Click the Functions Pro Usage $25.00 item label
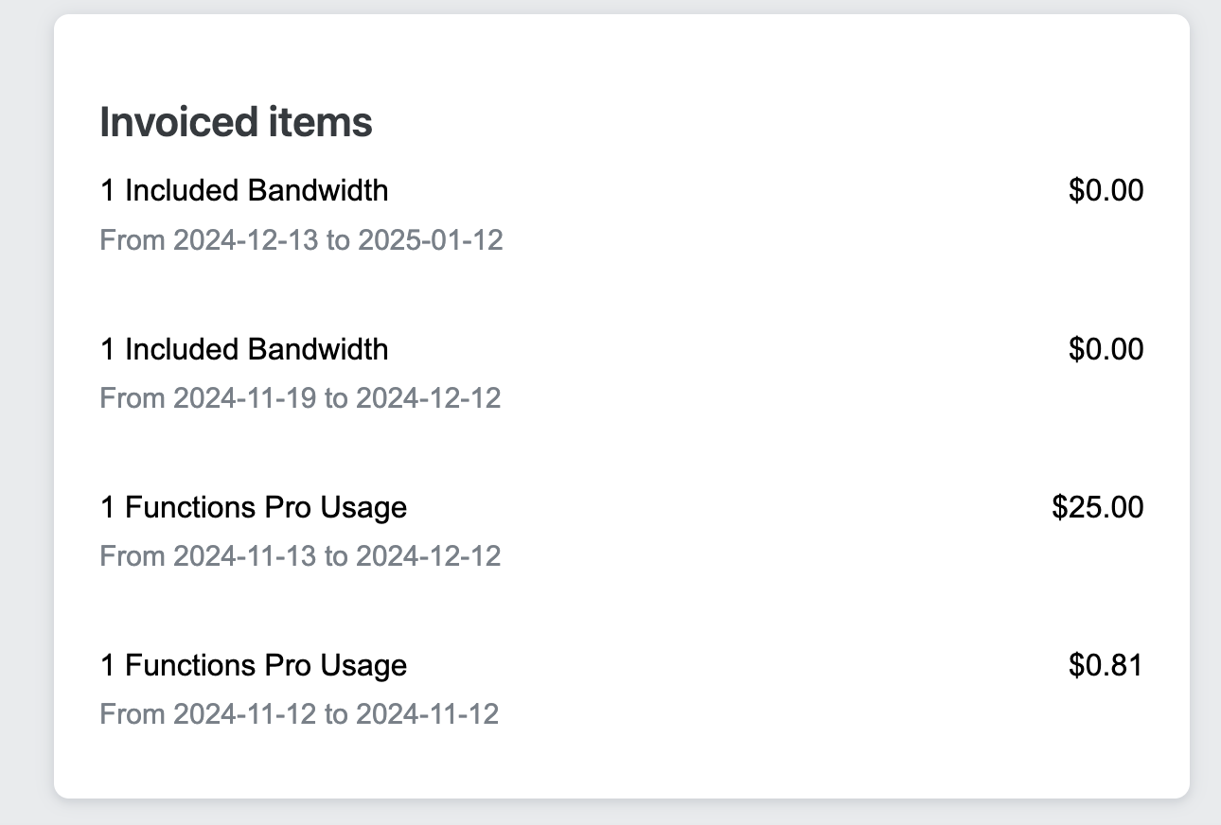This screenshot has height=825, width=1221. point(254,507)
